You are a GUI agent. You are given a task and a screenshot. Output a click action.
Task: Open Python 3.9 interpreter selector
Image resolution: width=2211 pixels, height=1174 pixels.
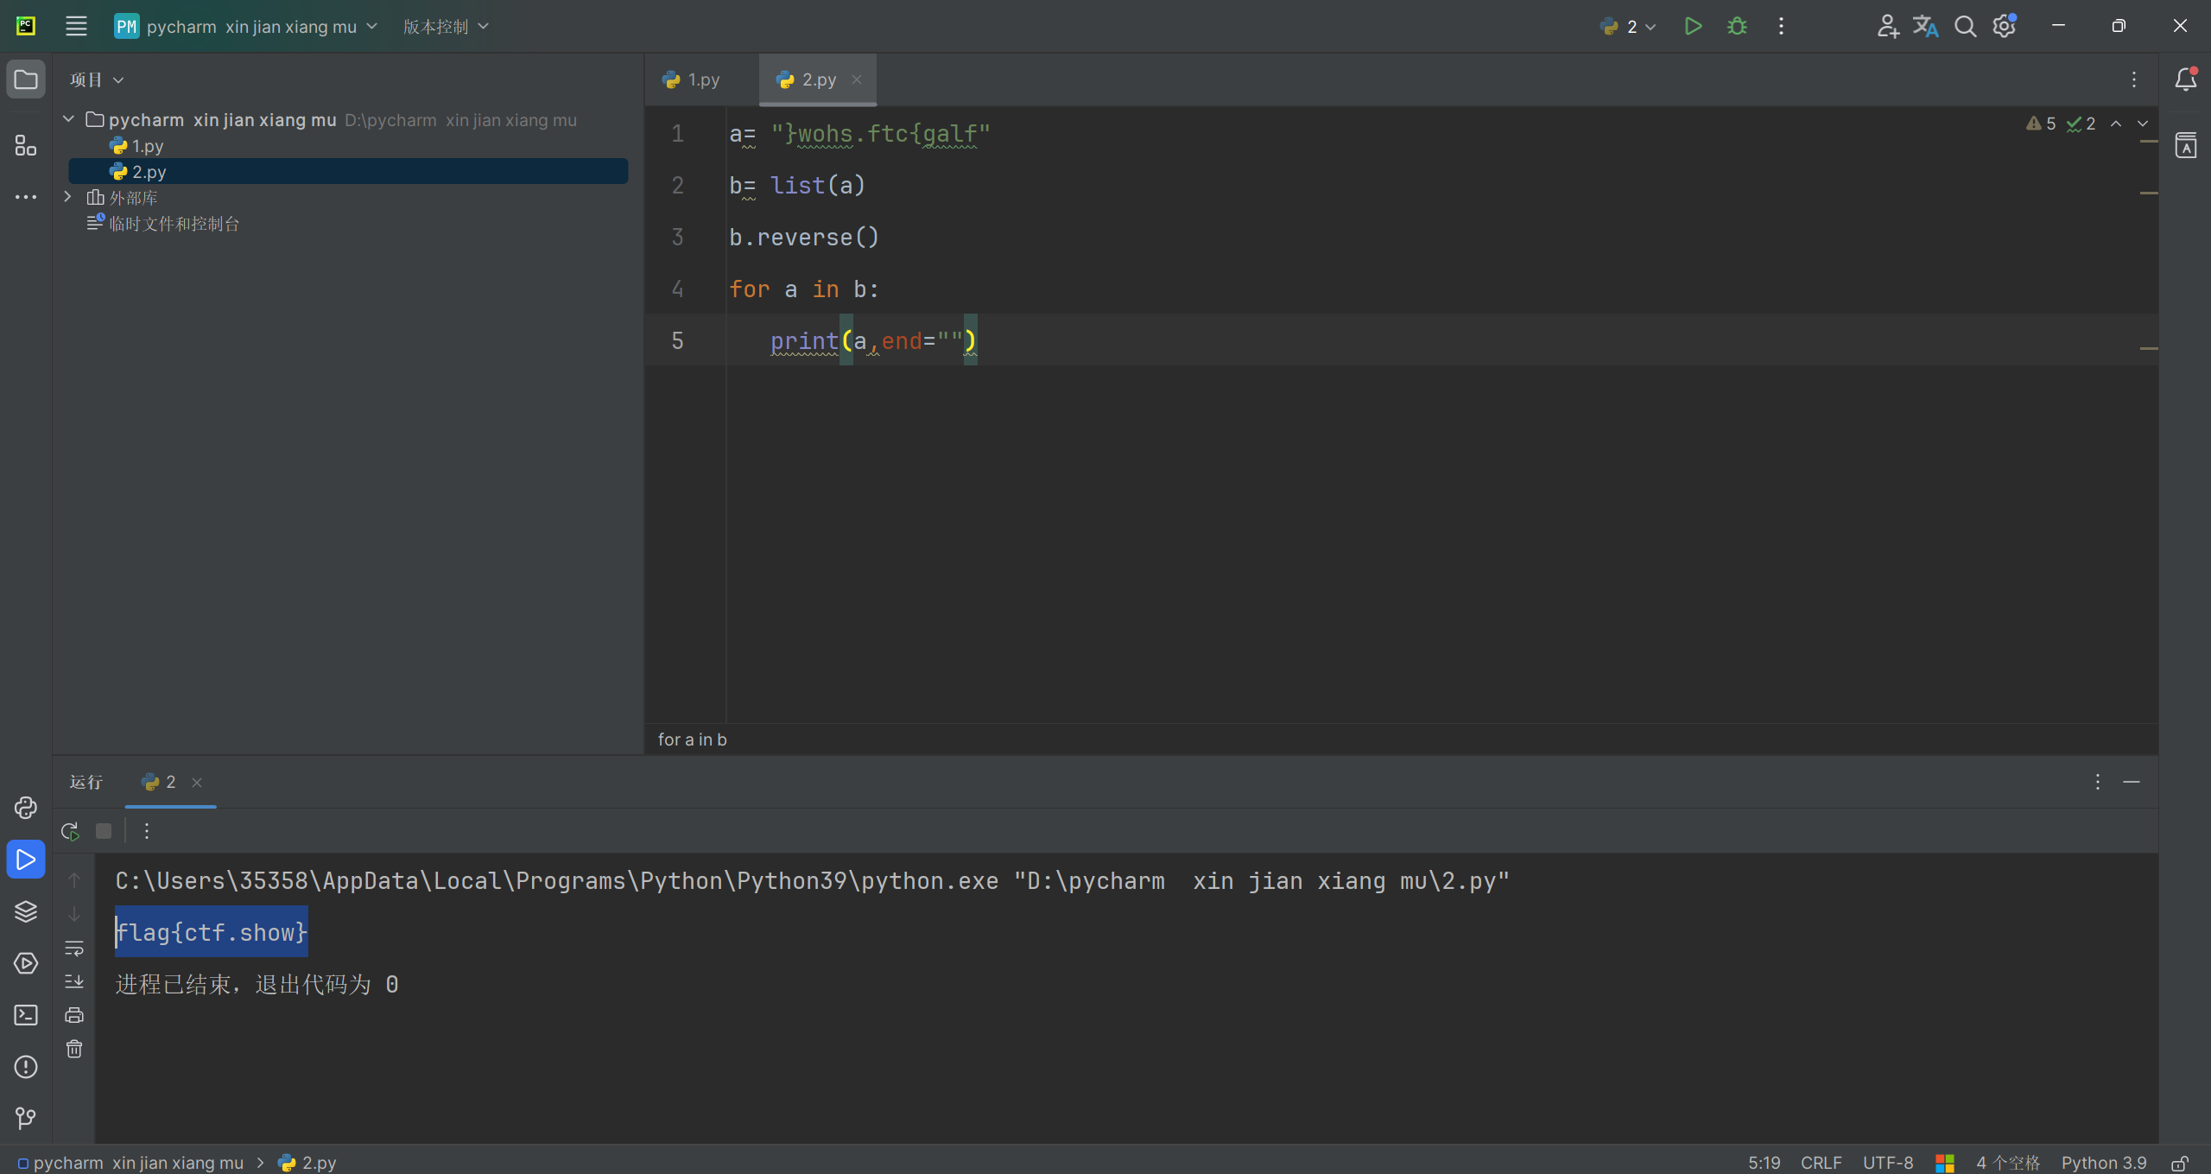[x=2103, y=1163]
